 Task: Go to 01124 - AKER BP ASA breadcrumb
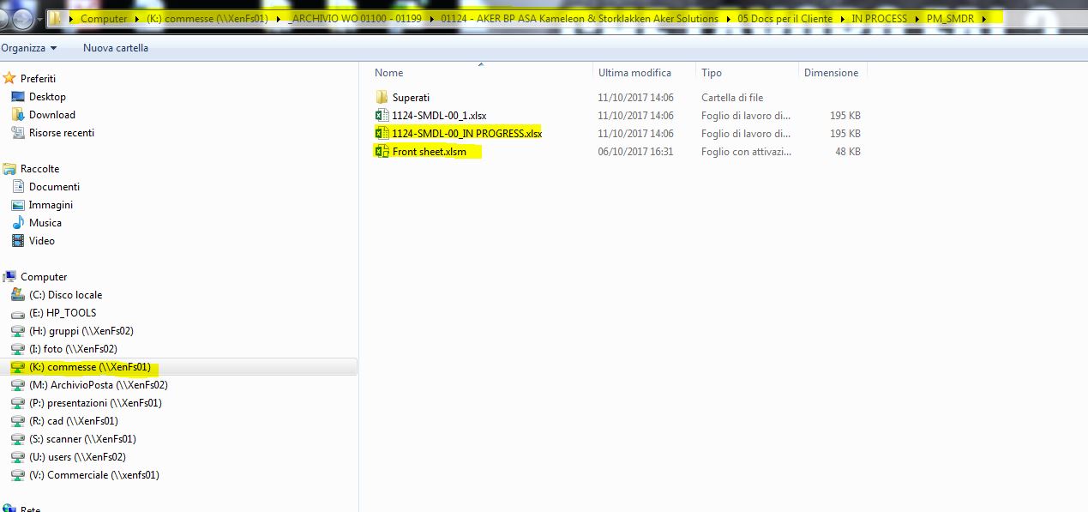(580, 19)
